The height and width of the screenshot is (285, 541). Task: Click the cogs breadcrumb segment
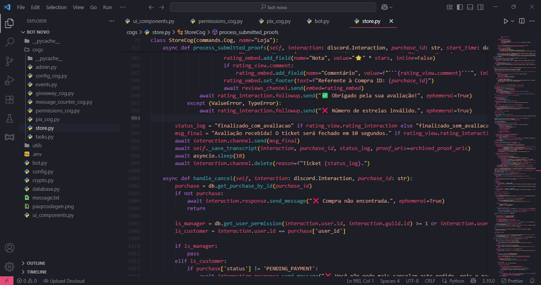tap(132, 32)
